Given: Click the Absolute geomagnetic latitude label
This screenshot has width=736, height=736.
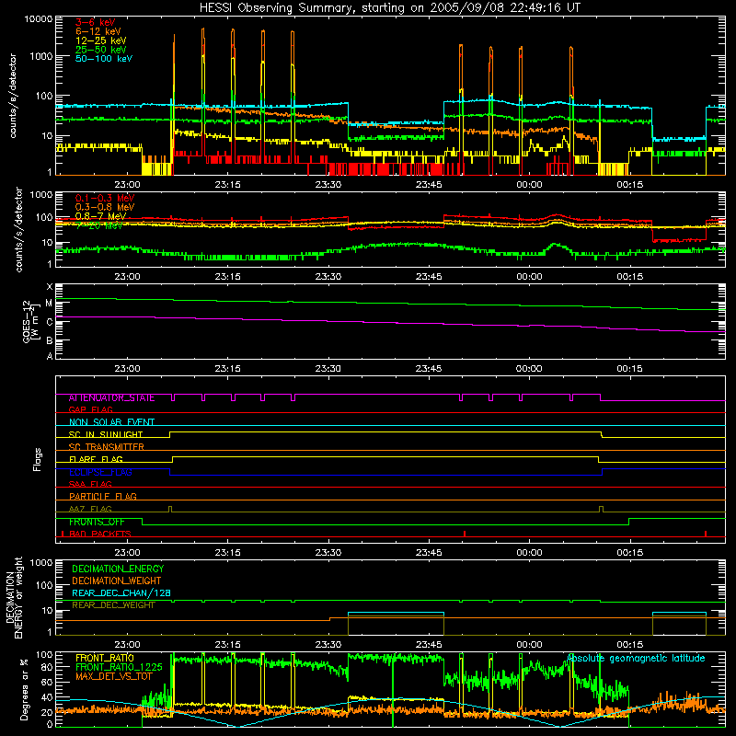Looking at the screenshot, I should point(636,658).
